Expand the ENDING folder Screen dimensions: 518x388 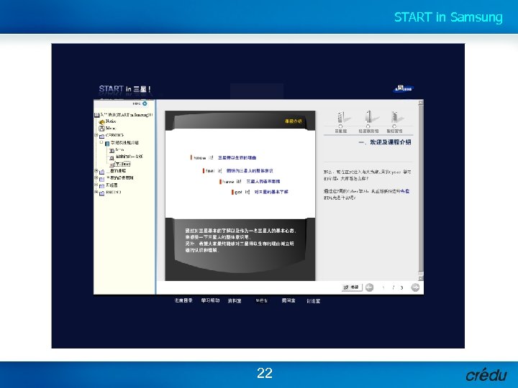[96, 192]
